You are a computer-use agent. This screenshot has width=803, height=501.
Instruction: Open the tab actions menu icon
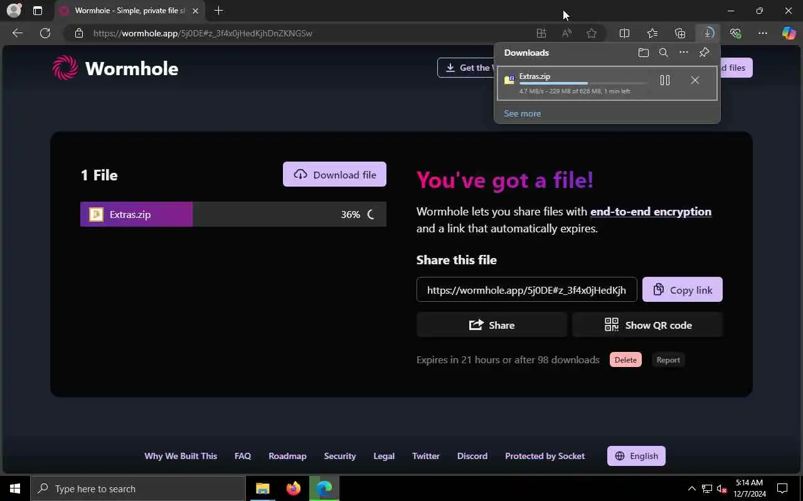tap(38, 11)
